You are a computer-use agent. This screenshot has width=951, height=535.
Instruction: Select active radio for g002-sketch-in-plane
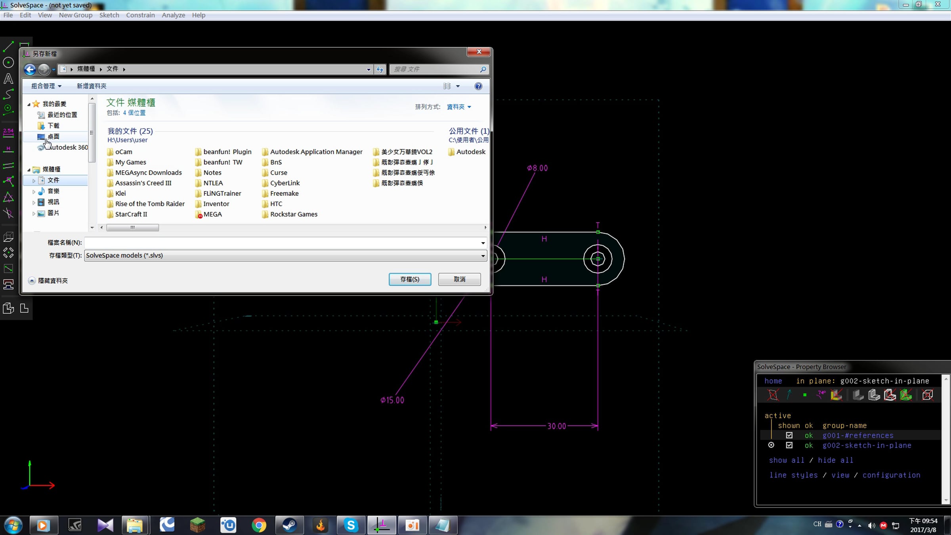(771, 445)
